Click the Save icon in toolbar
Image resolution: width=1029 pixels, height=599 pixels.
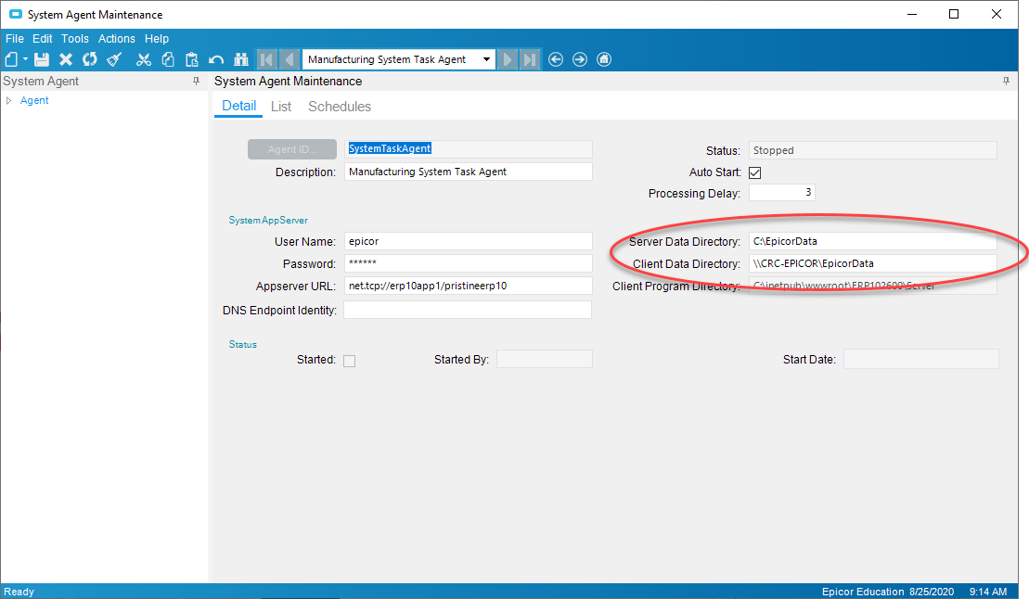pyautogui.click(x=42, y=59)
